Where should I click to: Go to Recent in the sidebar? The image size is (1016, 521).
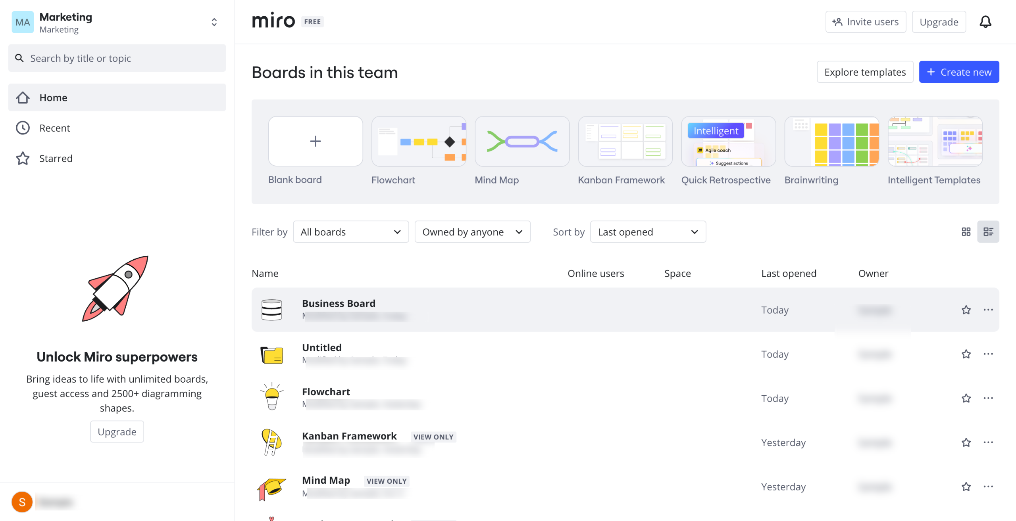pyautogui.click(x=54, y=128)
